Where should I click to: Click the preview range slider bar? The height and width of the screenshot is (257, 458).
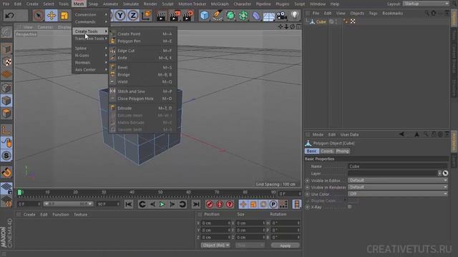click(x=68, y=204)
